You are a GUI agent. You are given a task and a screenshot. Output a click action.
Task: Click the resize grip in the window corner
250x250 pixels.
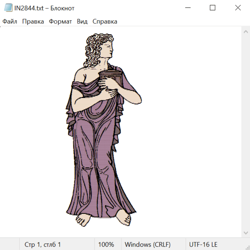247,247
